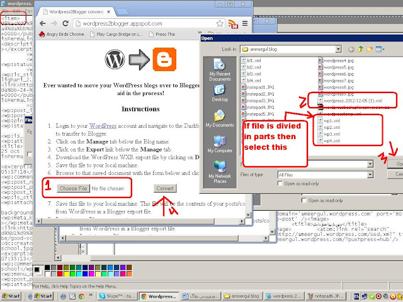The image size is (403, 302).
Task: Select file wp1.xml in the list
Action: point(329,121)
